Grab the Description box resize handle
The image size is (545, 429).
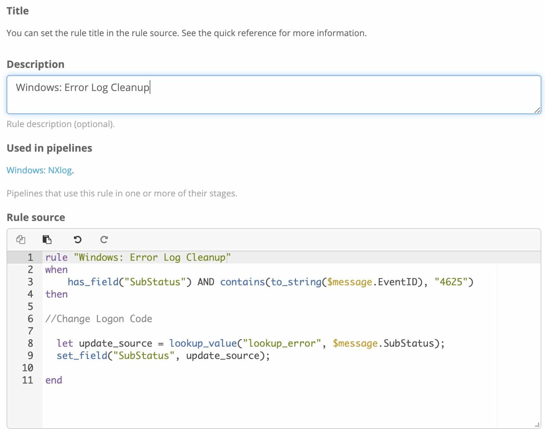coord(537,110)
